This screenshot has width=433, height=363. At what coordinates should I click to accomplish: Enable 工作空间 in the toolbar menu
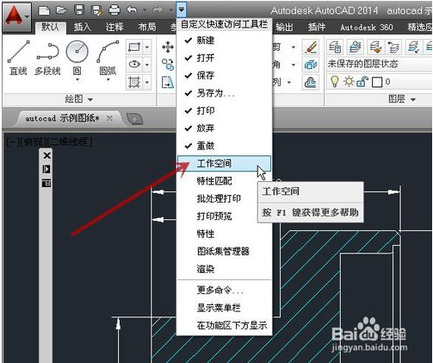point(224,164)
